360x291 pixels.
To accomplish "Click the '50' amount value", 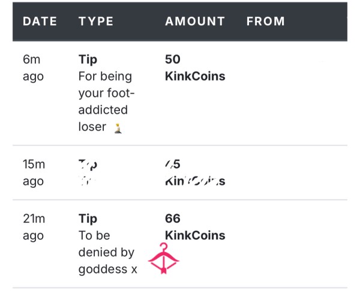I will [x=173, y=59].
